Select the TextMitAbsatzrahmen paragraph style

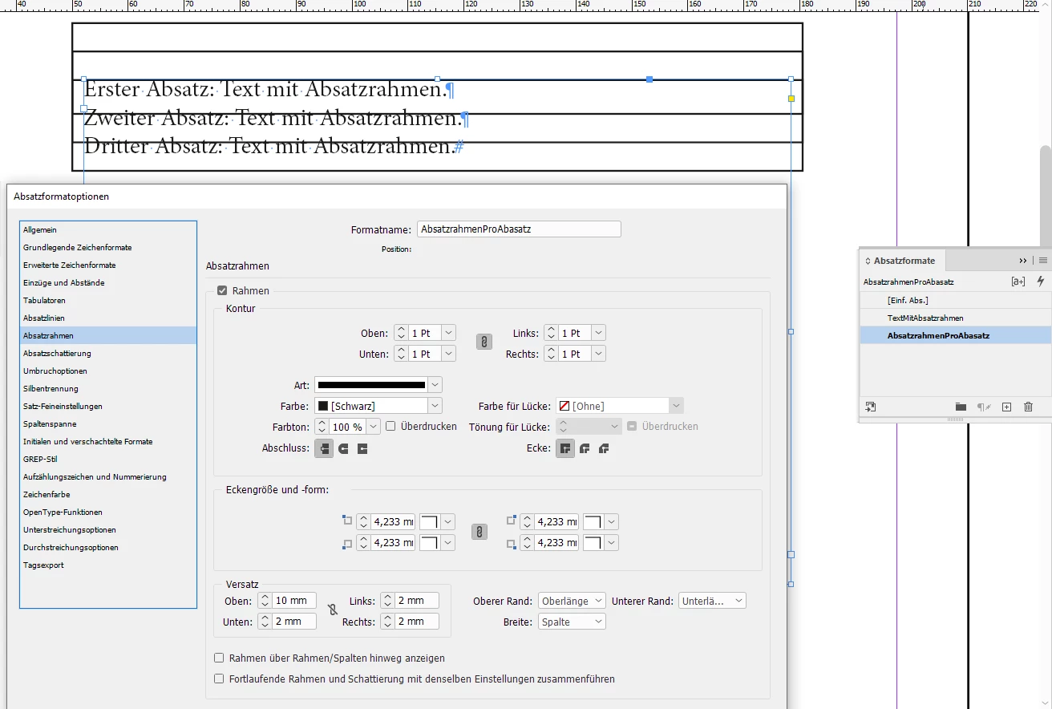coord(956,318)
